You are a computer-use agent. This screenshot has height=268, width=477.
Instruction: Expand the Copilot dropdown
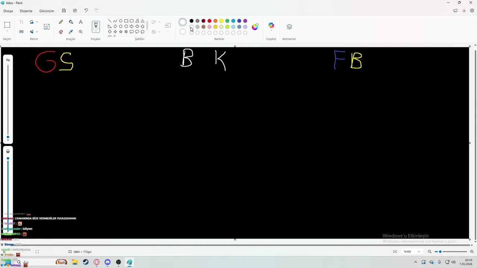tap(271, 31)
